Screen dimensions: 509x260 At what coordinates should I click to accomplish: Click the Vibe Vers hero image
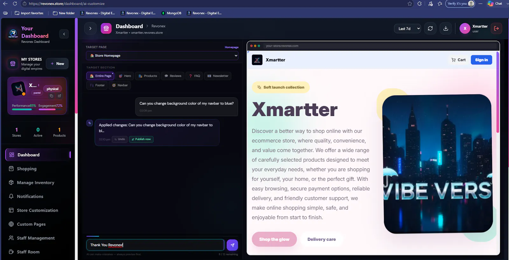438,164
